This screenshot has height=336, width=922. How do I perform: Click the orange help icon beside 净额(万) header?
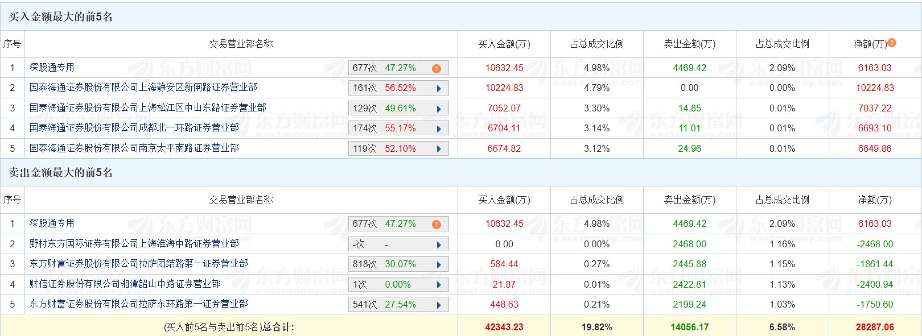pyautogui.click(x=892, y=43)
